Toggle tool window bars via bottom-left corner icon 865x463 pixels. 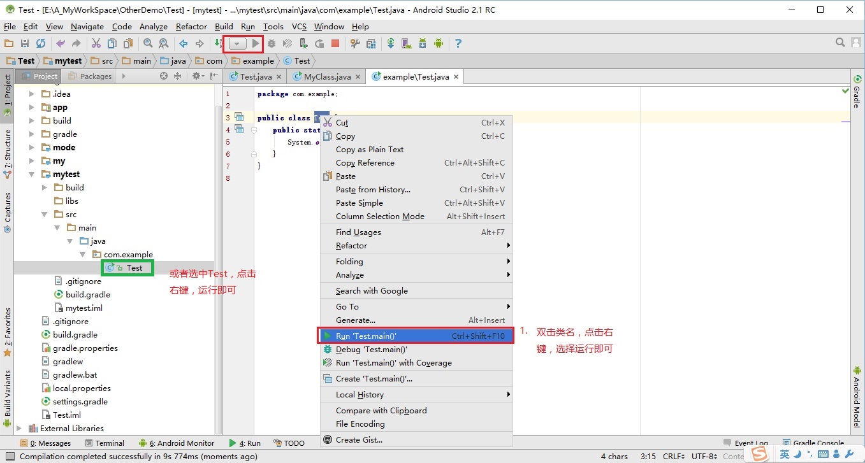click(8, 456)
